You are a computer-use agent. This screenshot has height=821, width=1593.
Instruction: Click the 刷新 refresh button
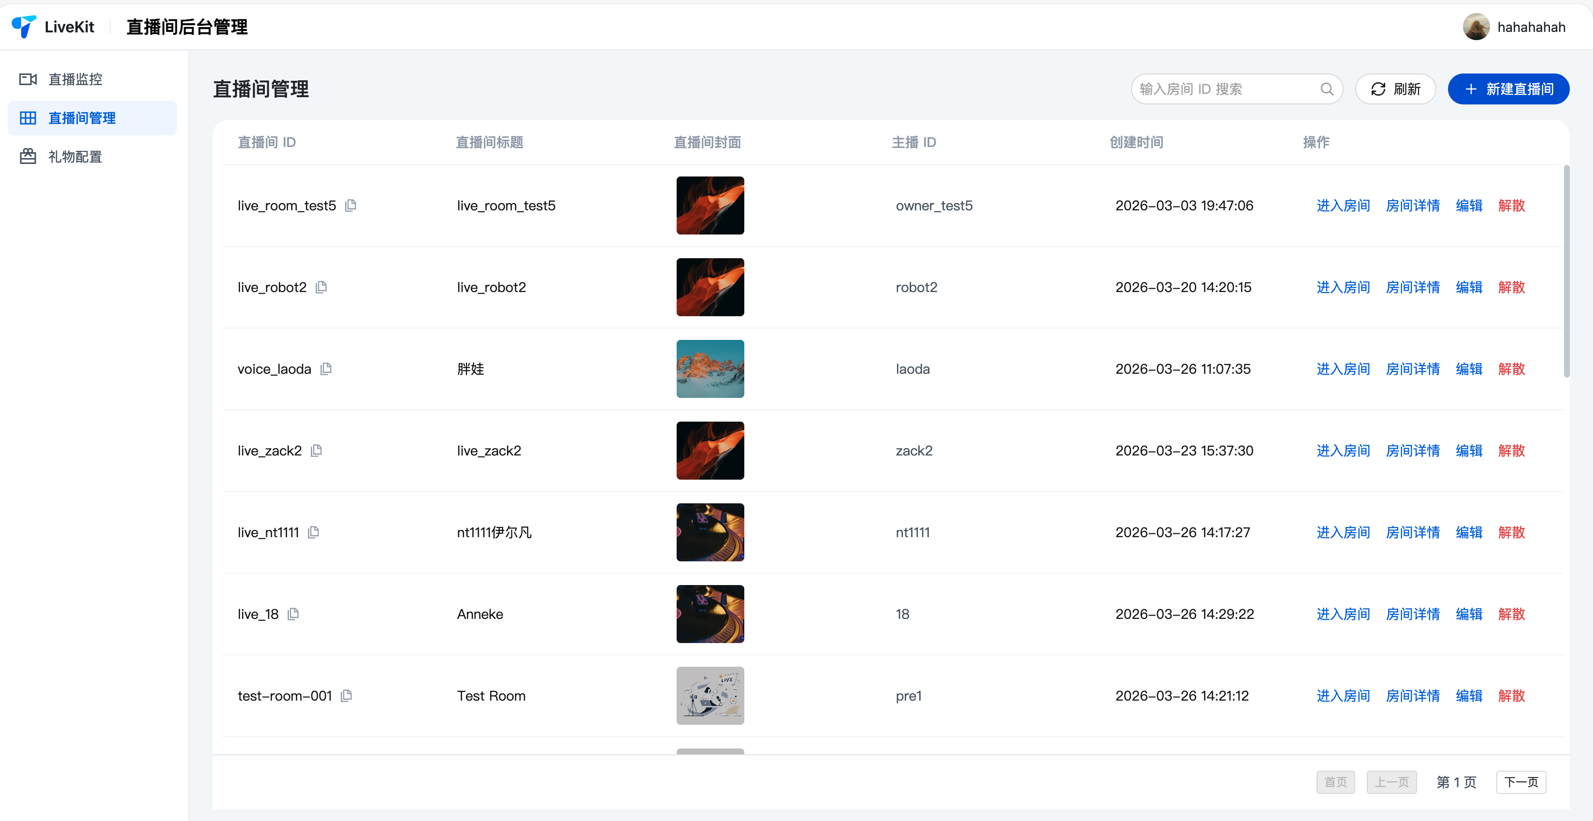(1395, 88)
